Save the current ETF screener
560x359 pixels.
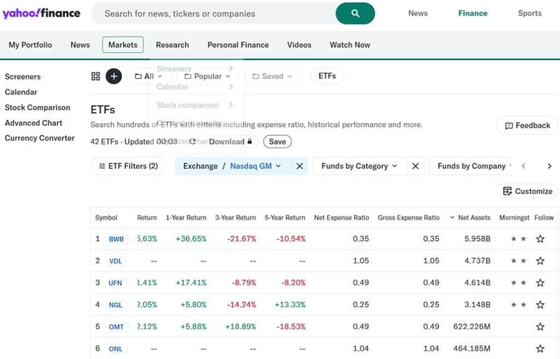(x=277, y=141)
